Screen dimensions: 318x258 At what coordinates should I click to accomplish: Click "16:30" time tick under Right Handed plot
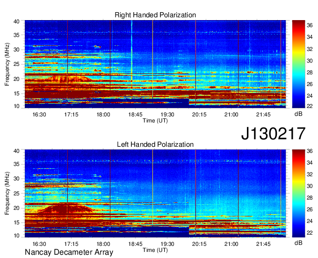[39, 115]
